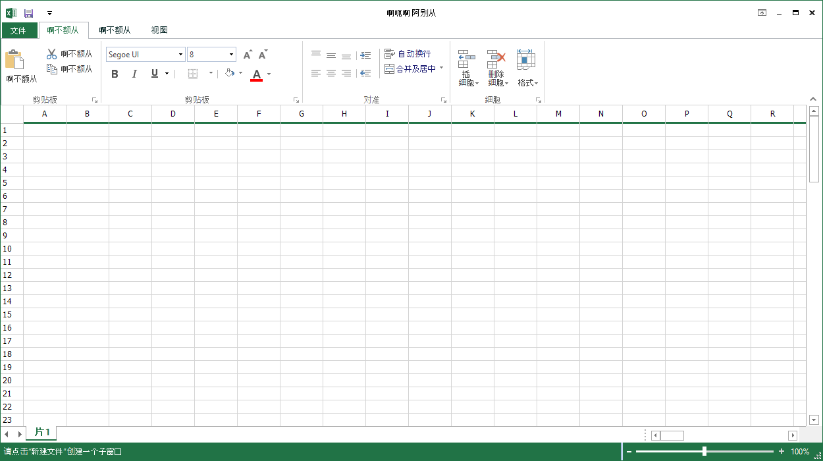Image resolution: width=823 pixels, height=461 pixels.
Task: Apply bold formatting to selection
Action: (115, 74)
